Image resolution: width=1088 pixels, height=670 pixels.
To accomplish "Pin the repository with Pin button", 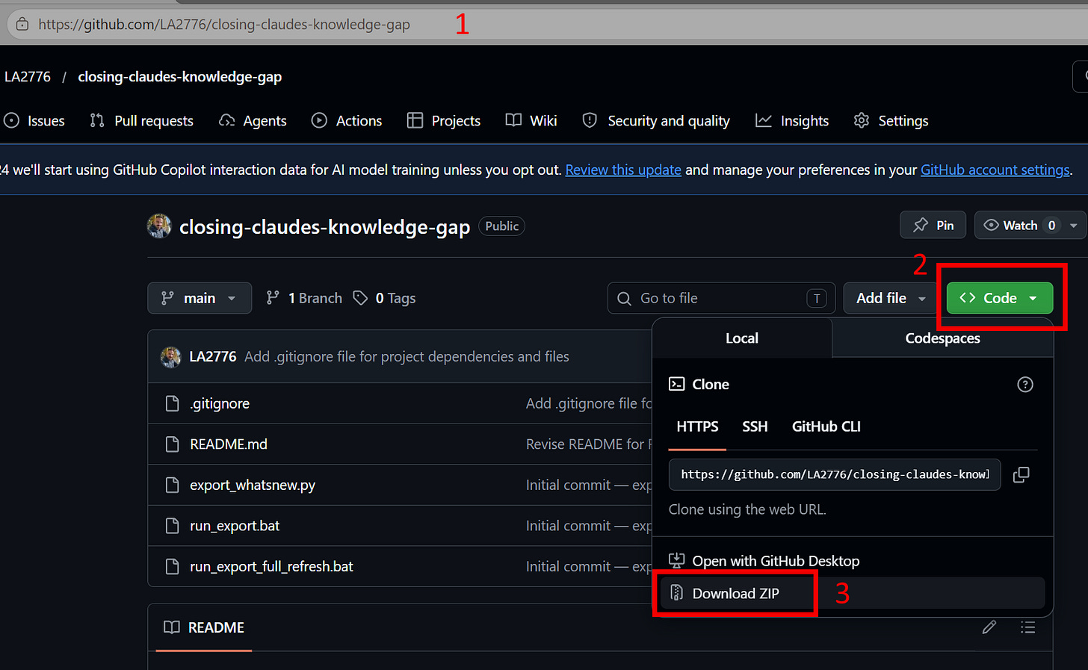I will [933, 226].
